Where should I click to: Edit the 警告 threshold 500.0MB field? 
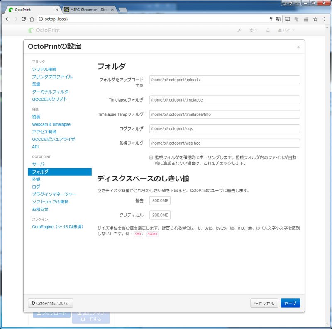[160, 201]
